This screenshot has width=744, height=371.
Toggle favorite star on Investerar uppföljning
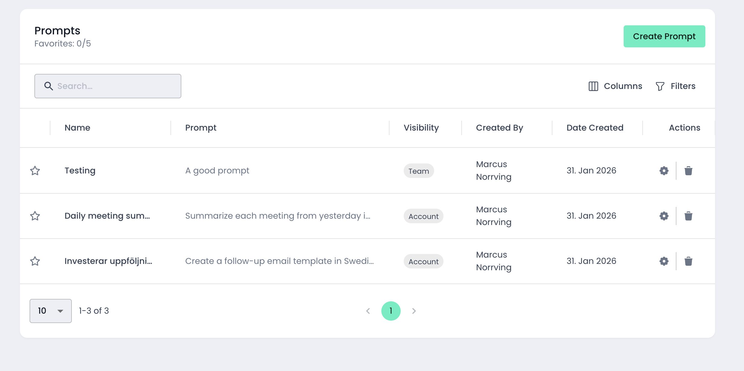(x=35, y=261)
